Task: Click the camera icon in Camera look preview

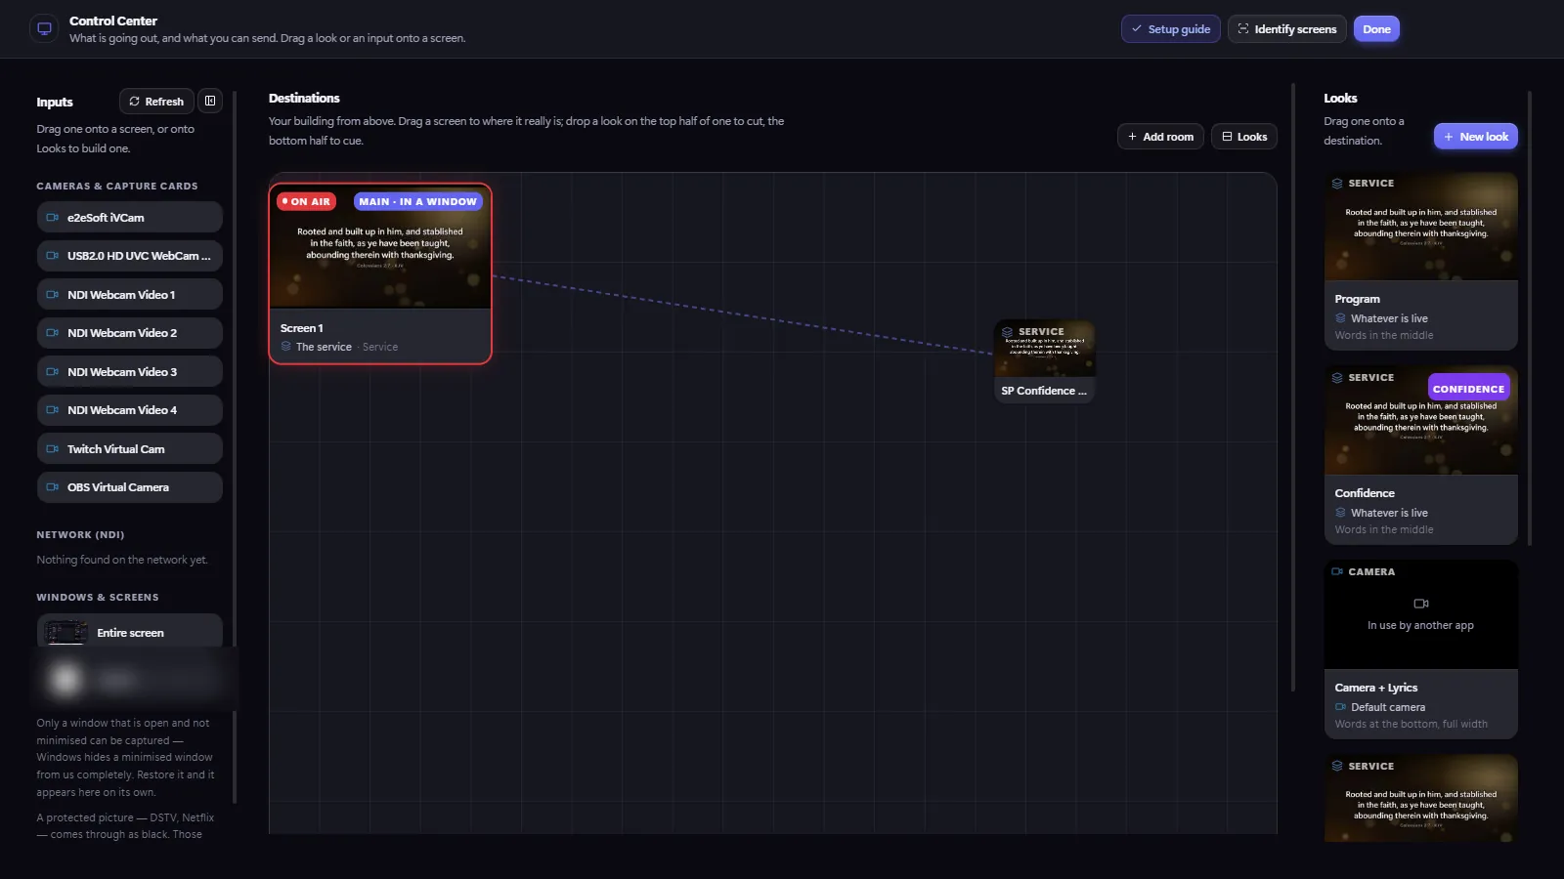Action: click(x=1421, y=604)
